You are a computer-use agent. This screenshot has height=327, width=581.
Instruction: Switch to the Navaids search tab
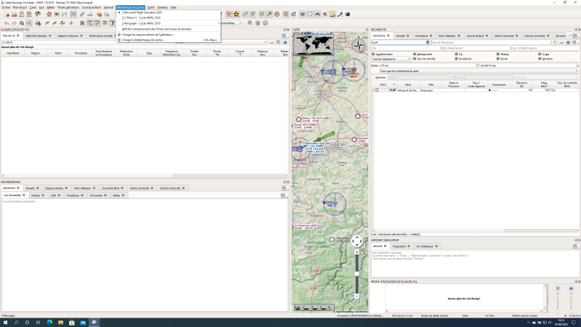point(400,36)
